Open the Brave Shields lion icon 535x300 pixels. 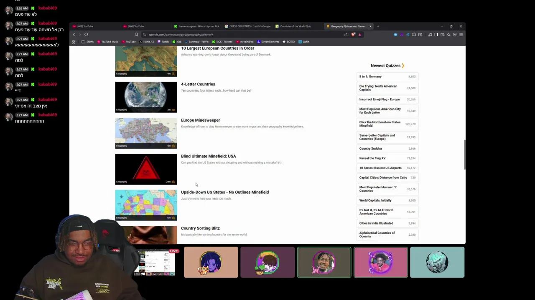pyautogui.click(x=353, y=35)
